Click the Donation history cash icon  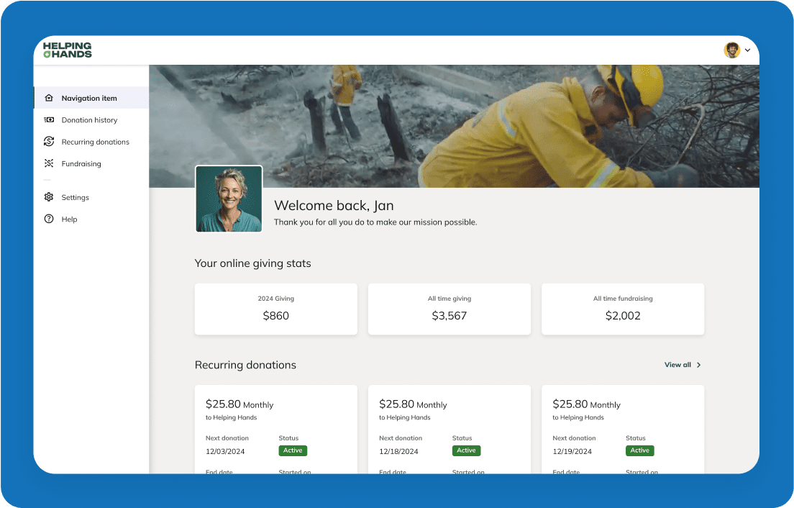pyautogui.click(x=49, y=120)
